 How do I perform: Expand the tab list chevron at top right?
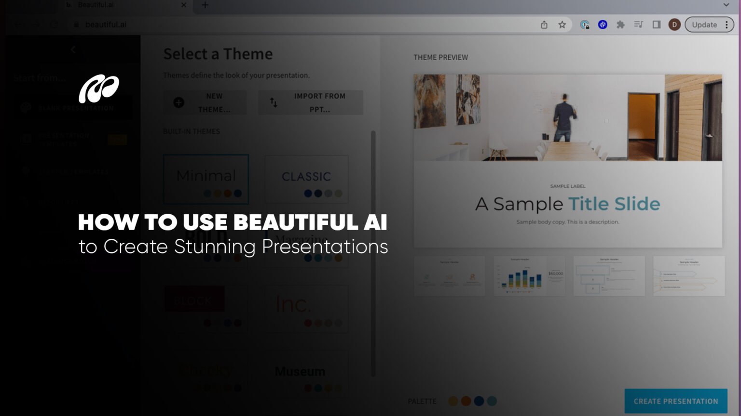point(725,5)
